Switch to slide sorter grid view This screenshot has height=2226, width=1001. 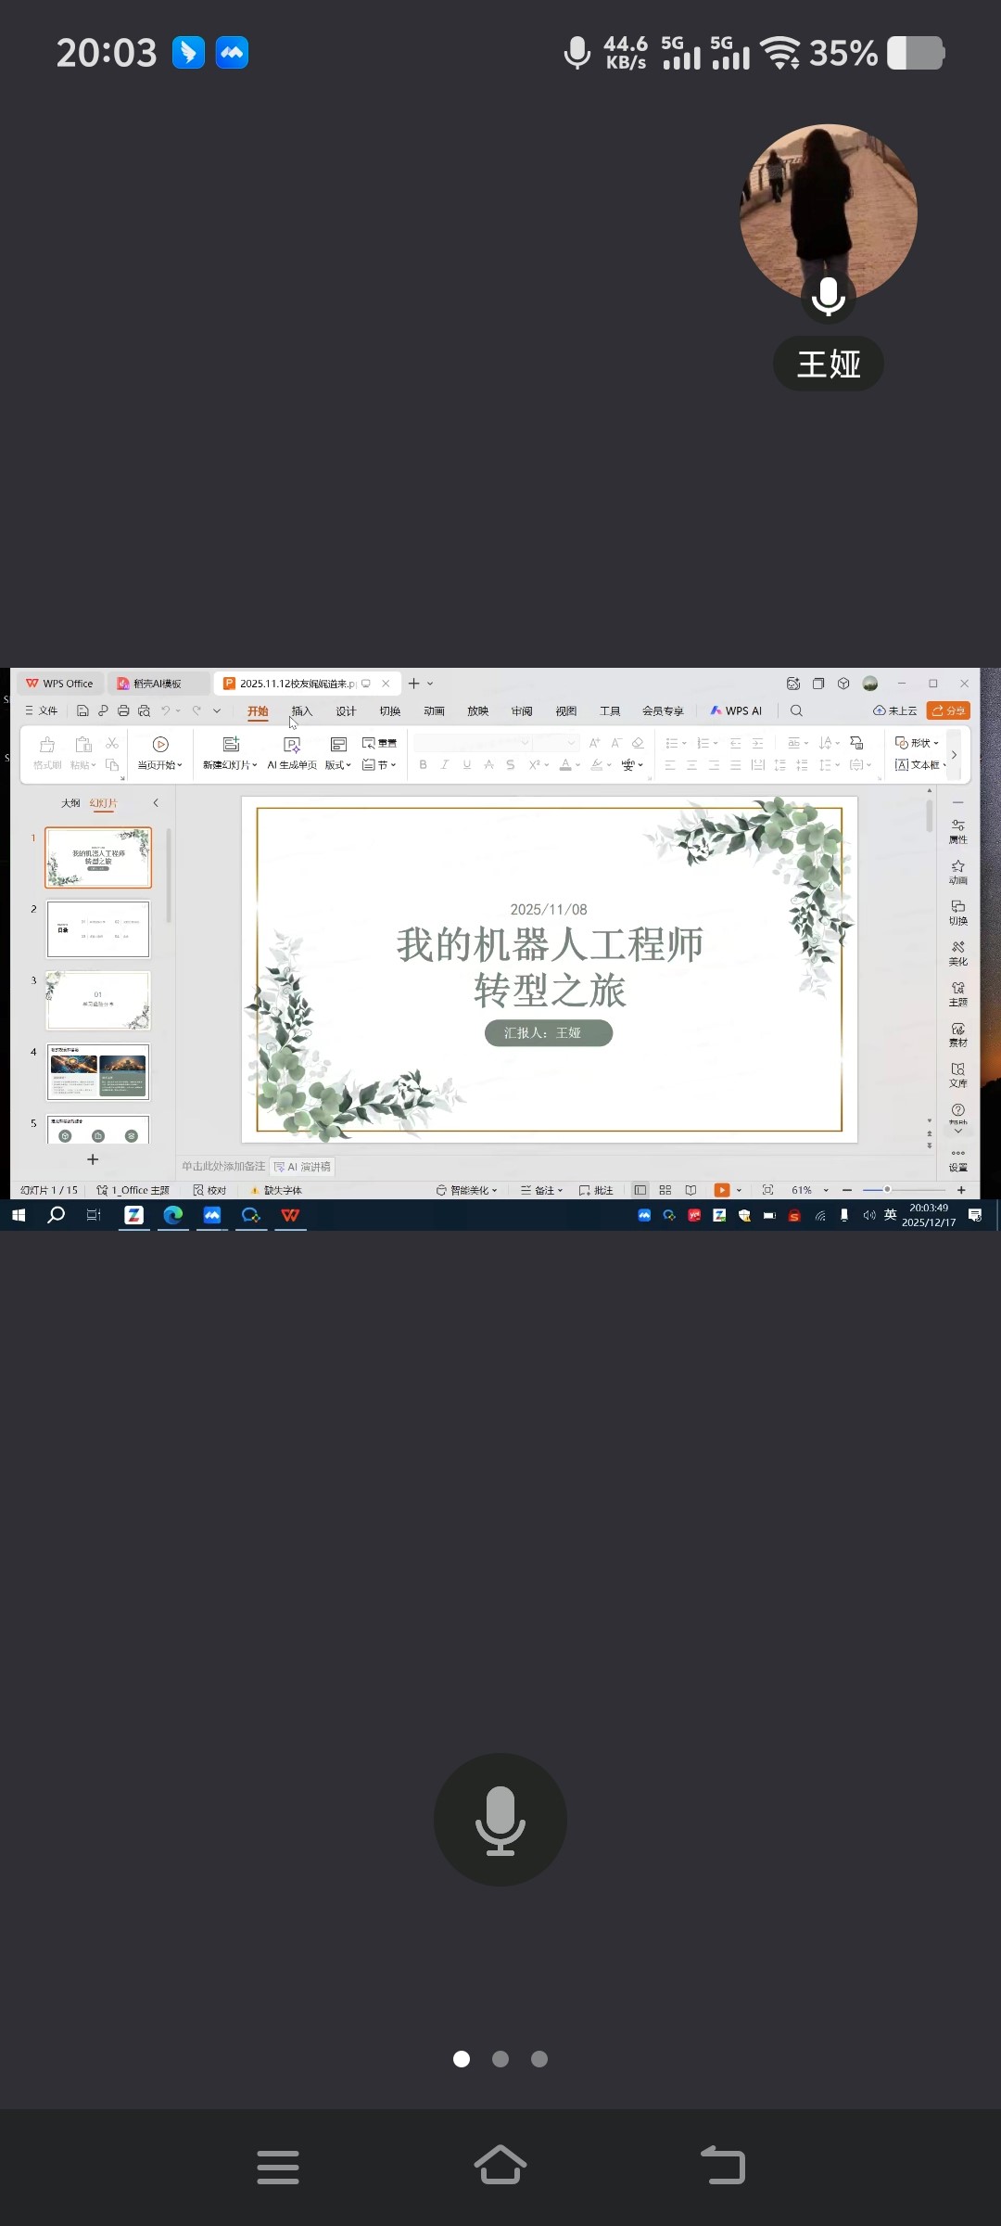point(665,1190)
